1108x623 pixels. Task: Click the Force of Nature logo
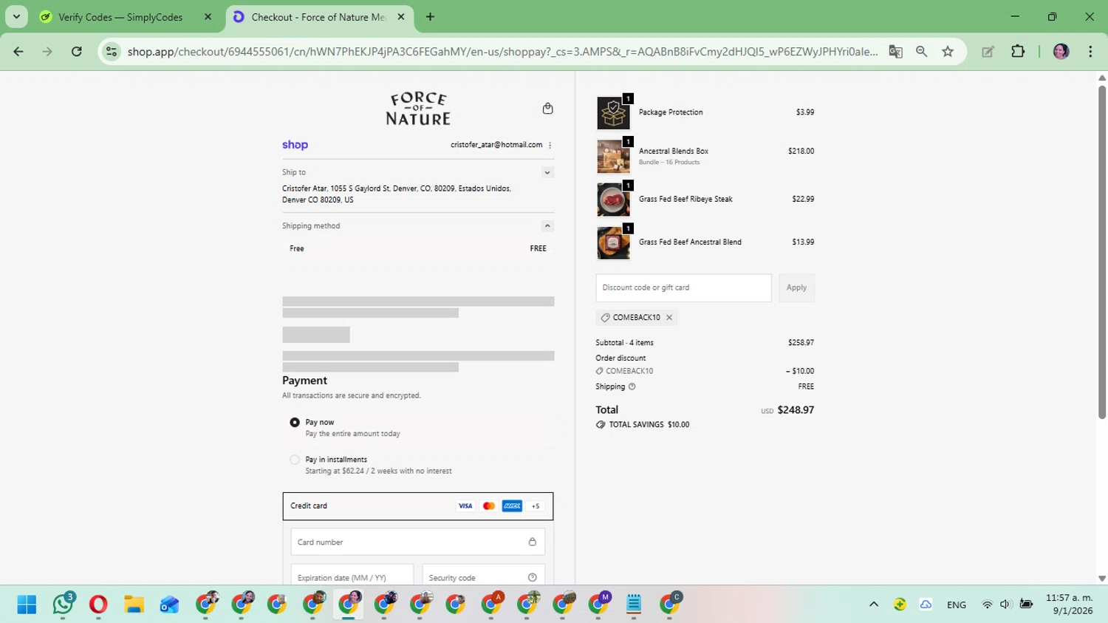(418, 109)
